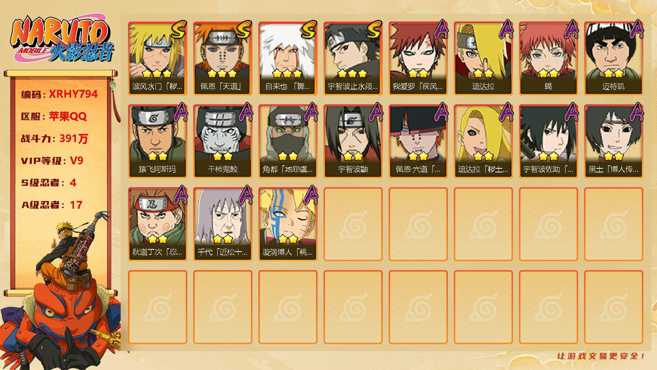Click the Naruto Mobile 火影忍者 logo

62,39
